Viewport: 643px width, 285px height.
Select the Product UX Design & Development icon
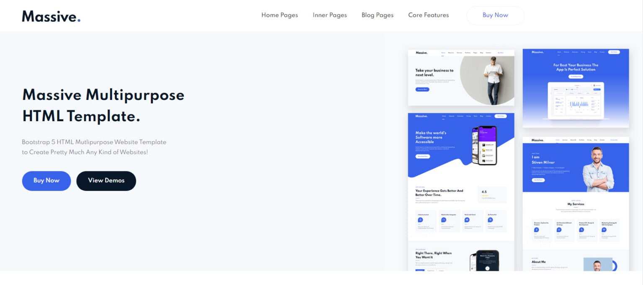pos(581,230)
